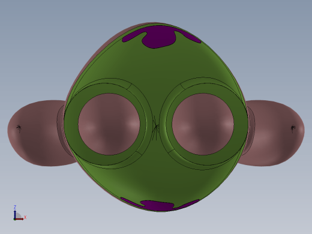Pick the top-left narrow purple streak
This screenshot has height=234, width=312.
[x=133, y=38]
